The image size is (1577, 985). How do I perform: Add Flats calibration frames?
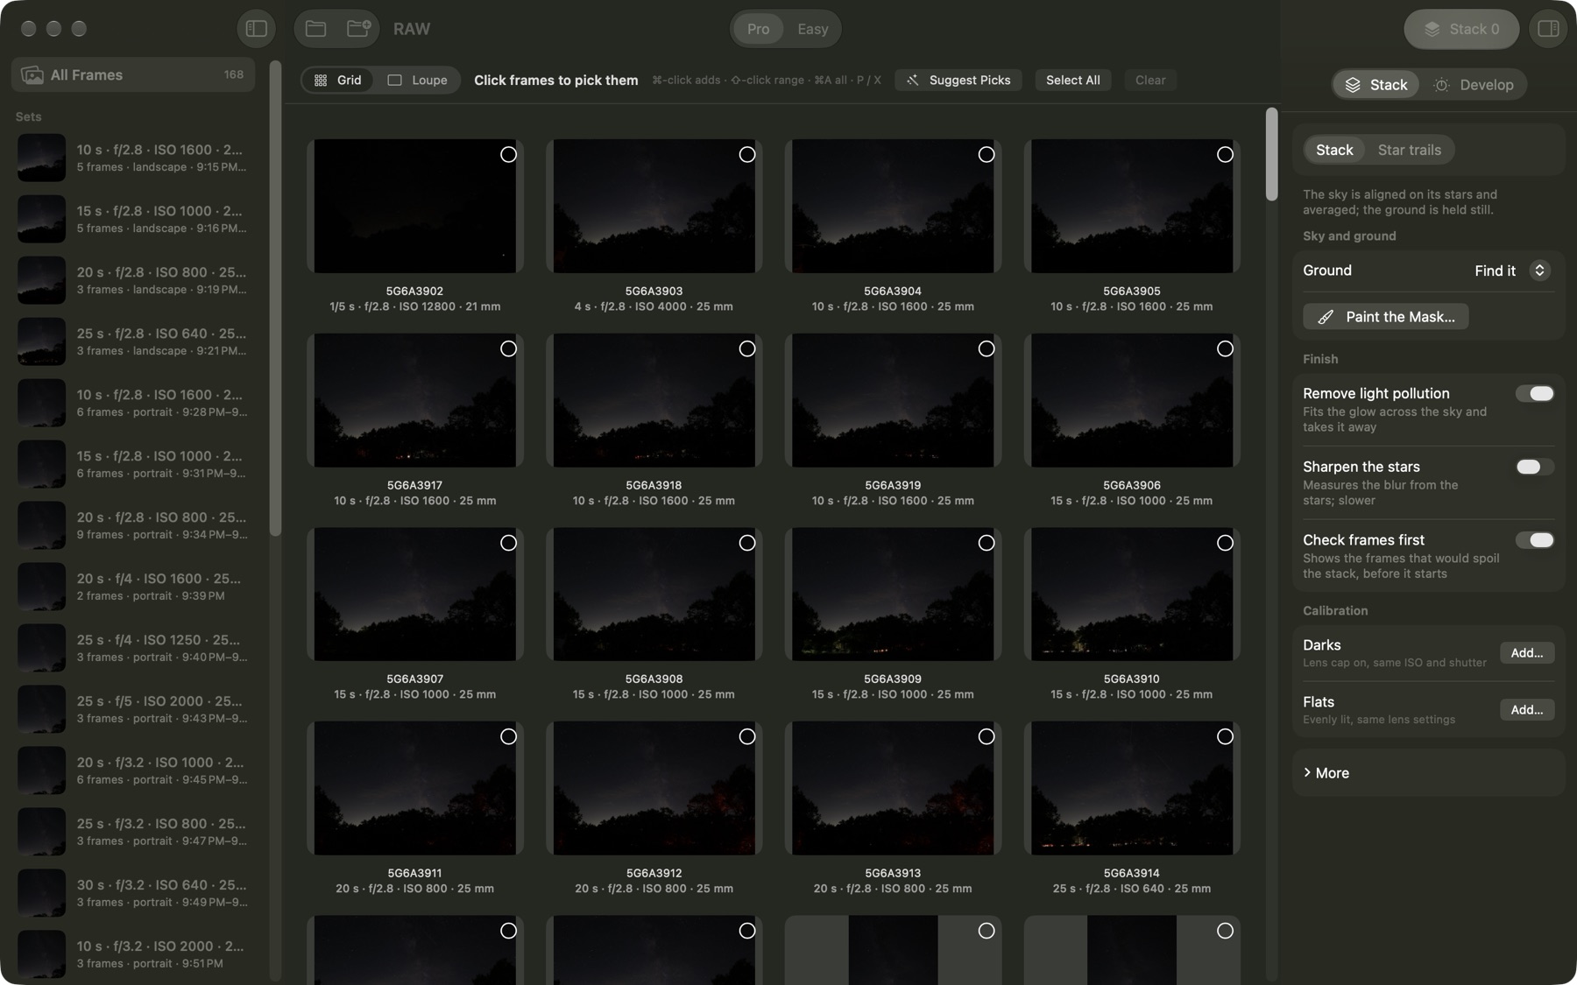[1527, 710]
